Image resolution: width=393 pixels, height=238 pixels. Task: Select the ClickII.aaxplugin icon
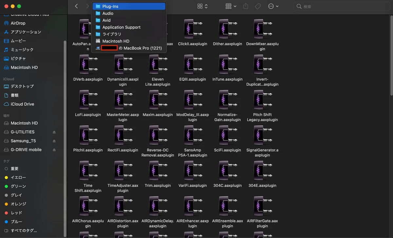tap(193, 29)
